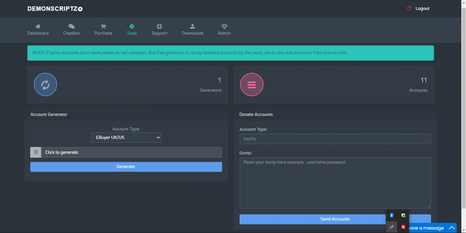The height and width of the screenshot is (233, 466).
Task: Open the Admin diamond icon
Action: 224,26
